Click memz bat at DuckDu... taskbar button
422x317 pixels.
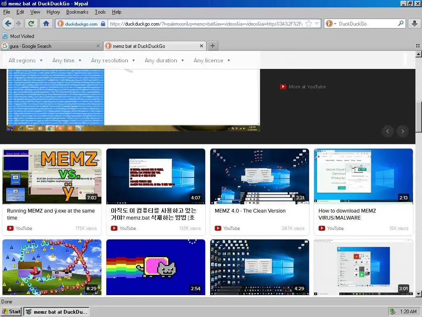tap(56, 312)
